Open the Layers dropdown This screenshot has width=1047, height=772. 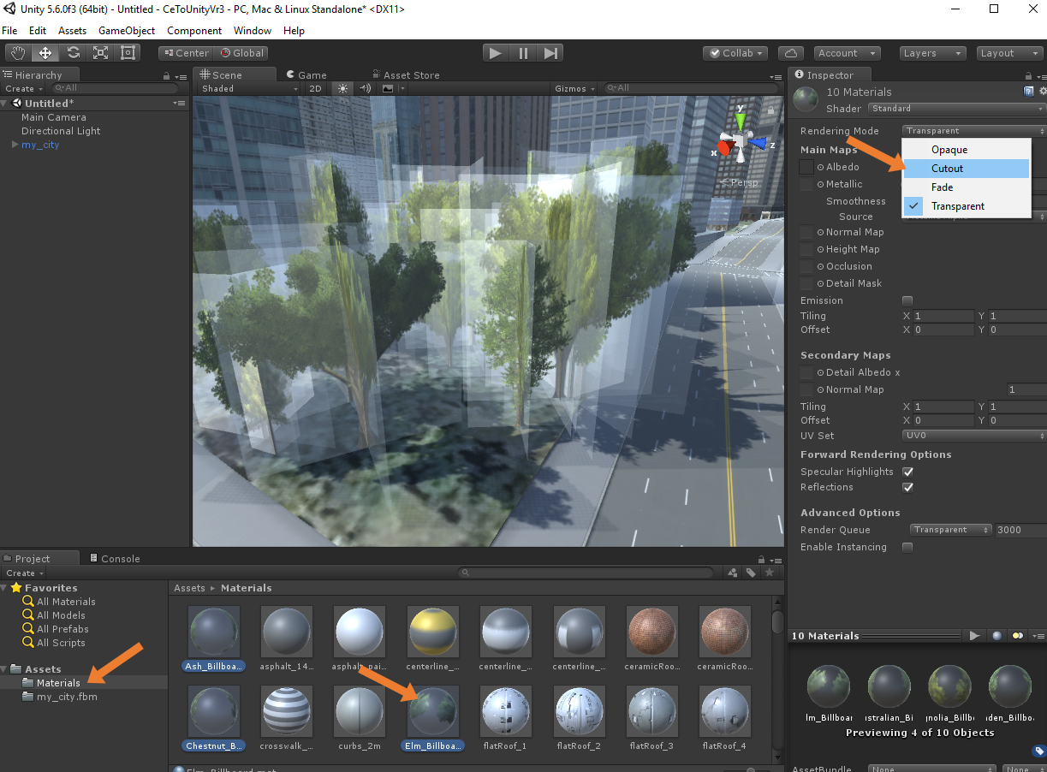pos(934,53)
